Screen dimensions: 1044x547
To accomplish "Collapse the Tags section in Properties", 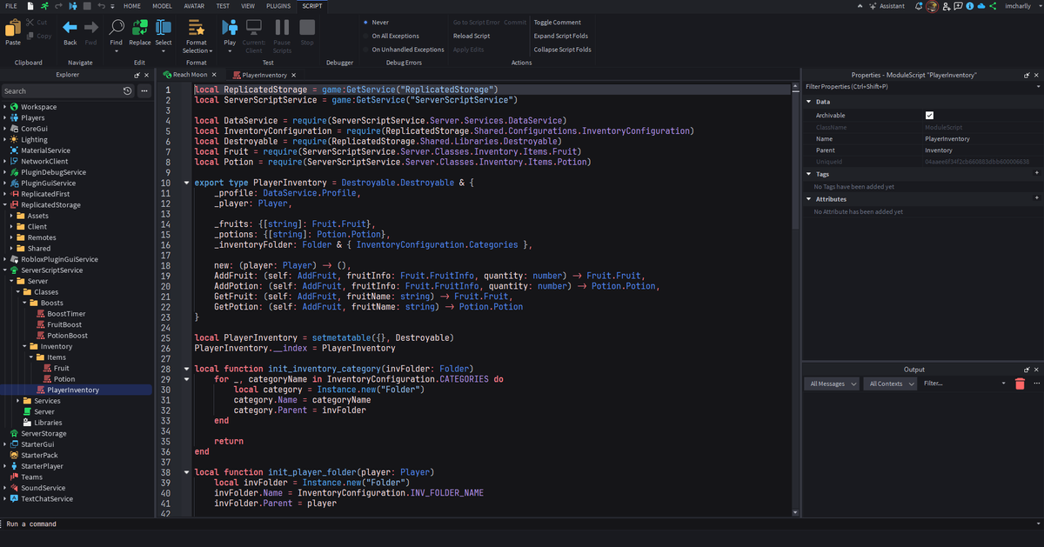I will 809,174.
